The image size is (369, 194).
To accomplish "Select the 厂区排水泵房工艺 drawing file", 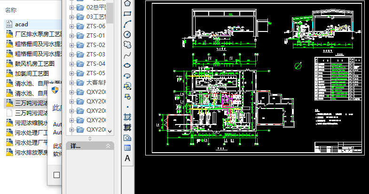I will point(33,34).
